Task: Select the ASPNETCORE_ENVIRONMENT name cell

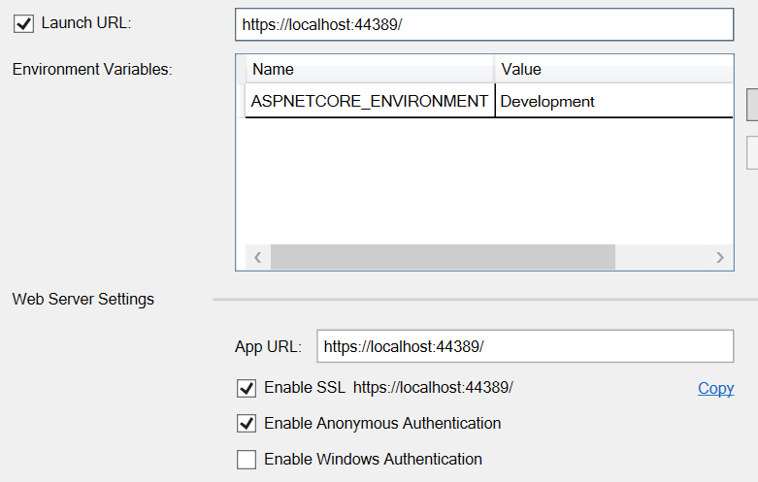Action: [x=369, y=101]
